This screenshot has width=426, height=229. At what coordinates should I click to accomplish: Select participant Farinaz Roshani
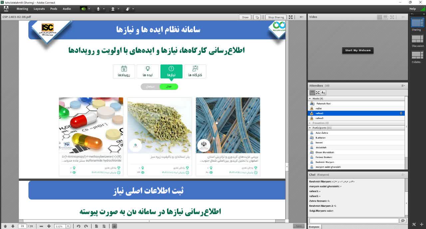[x=356, y=157]
